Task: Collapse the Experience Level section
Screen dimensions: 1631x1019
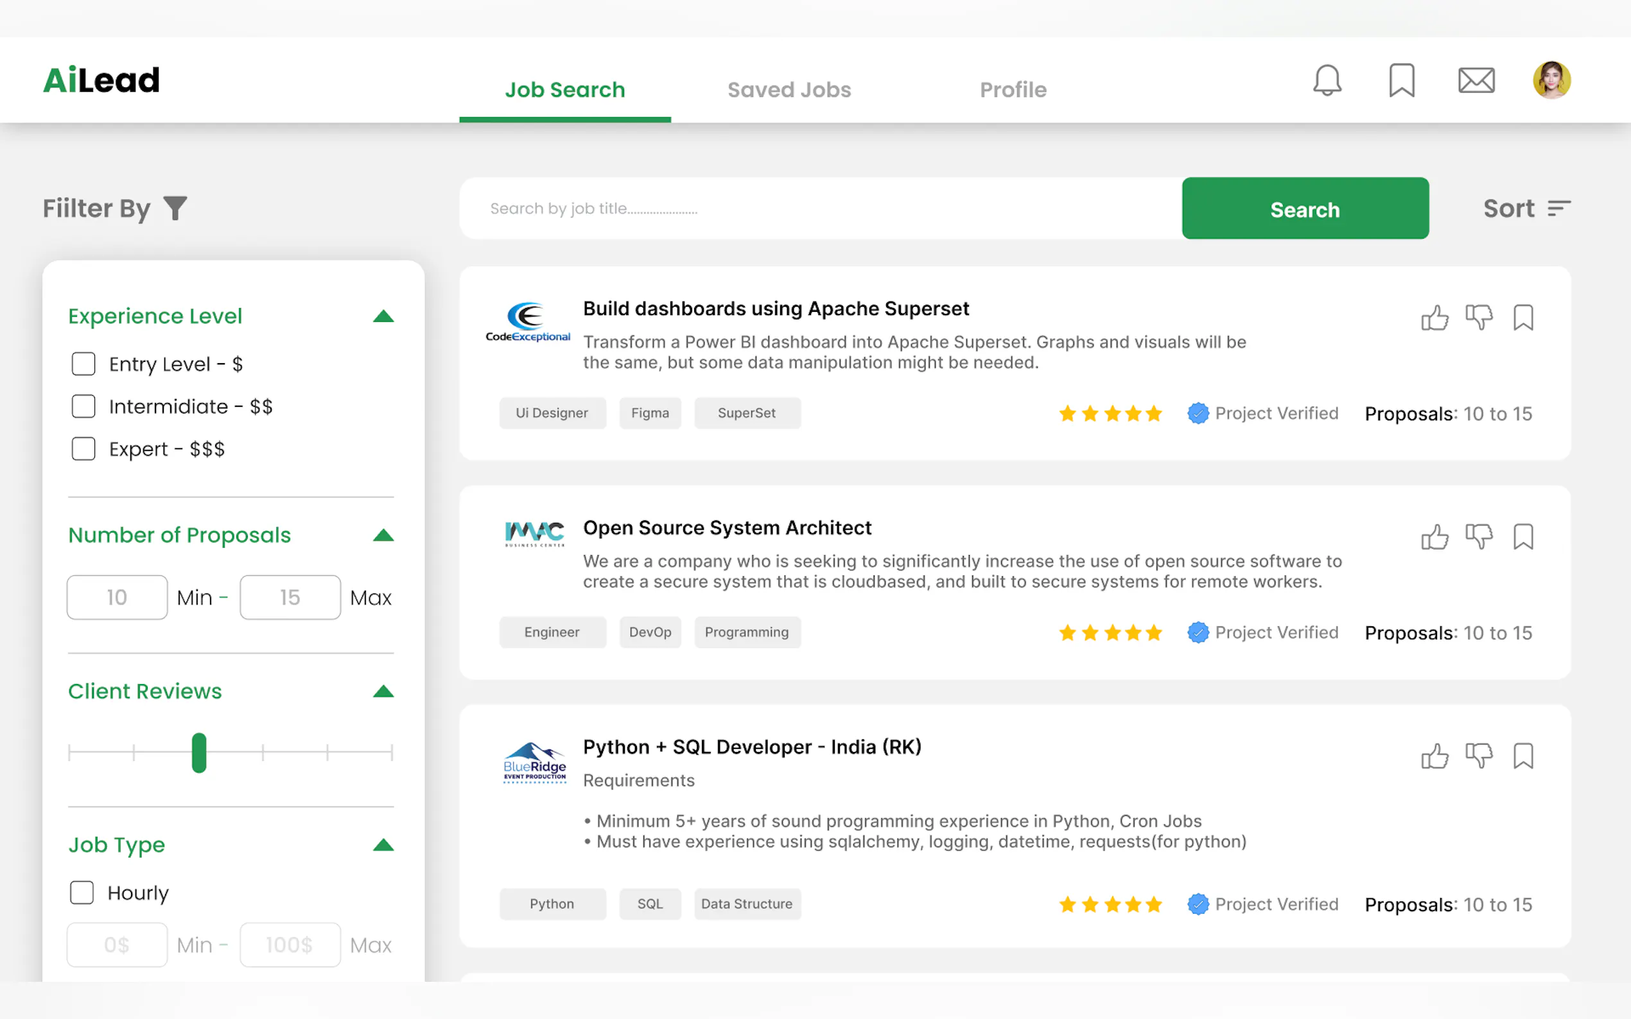Action: 383,316
